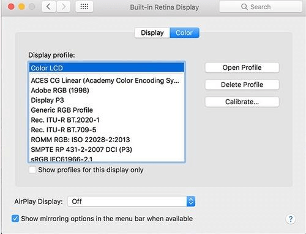Click the Calibrate... button

242,102
